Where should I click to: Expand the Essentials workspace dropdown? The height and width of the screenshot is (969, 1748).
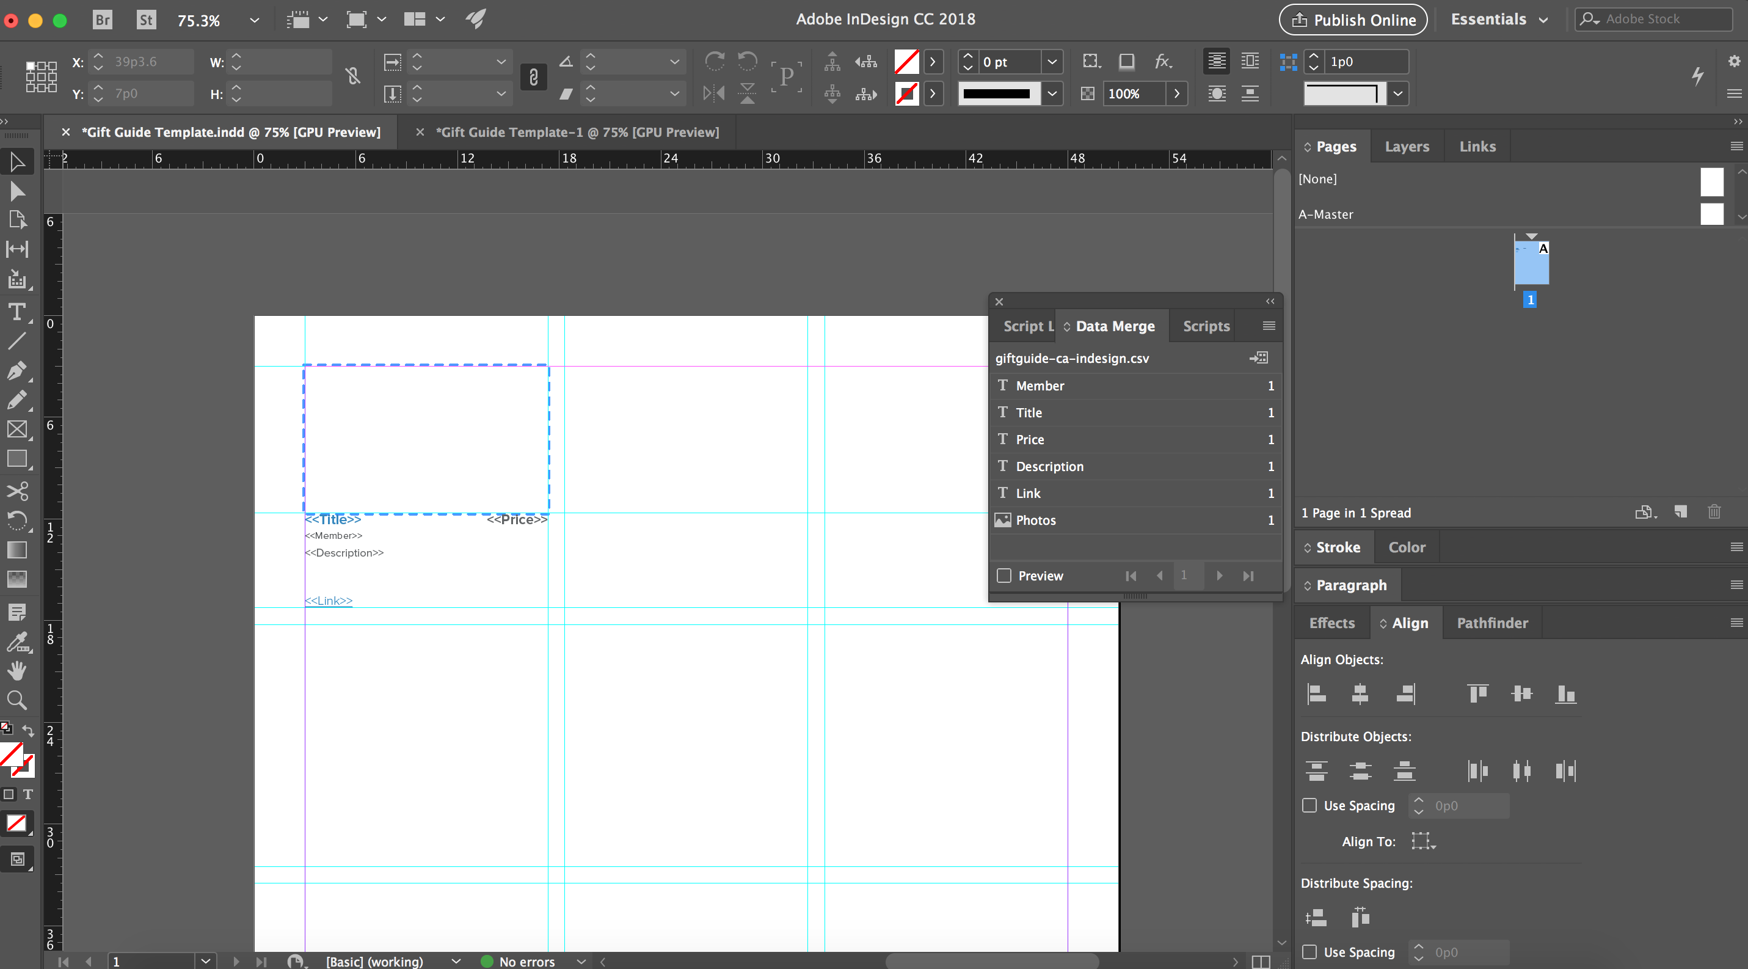pyautogui.click(x=1543, y=20)
